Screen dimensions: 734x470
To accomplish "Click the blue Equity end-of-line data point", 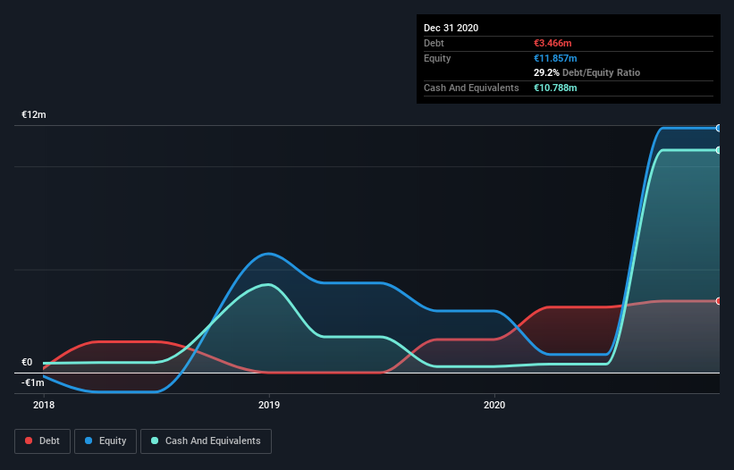I will (719, 128).
